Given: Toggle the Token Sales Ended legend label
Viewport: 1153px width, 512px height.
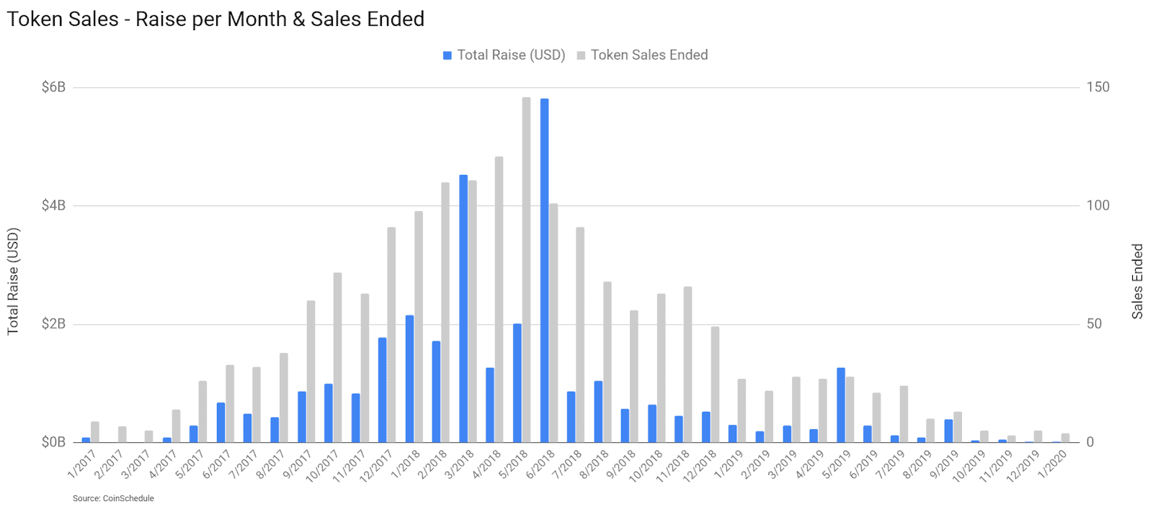Looking at the screenshot, I should point(649,55).
